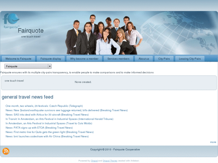The width and height of the screenshot is (218, 163).
Task: Open the orange RSS feed icon
Action: [6, 151]
